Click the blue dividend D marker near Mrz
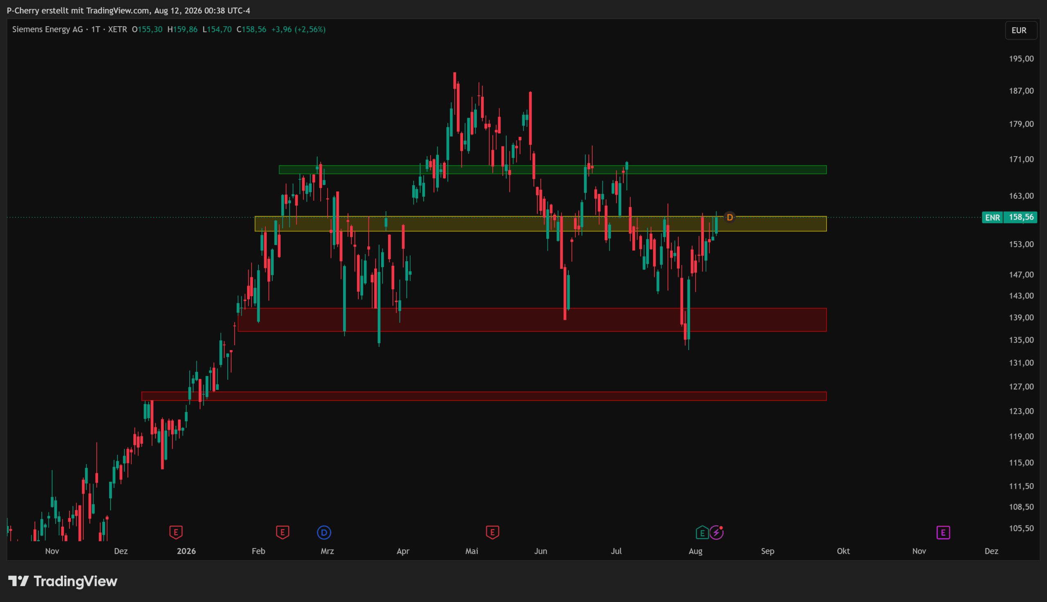Screen dimensions: 1047x602 (324, 532)
